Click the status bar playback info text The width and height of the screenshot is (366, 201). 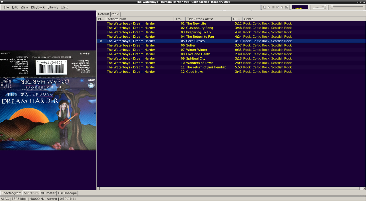38,199
